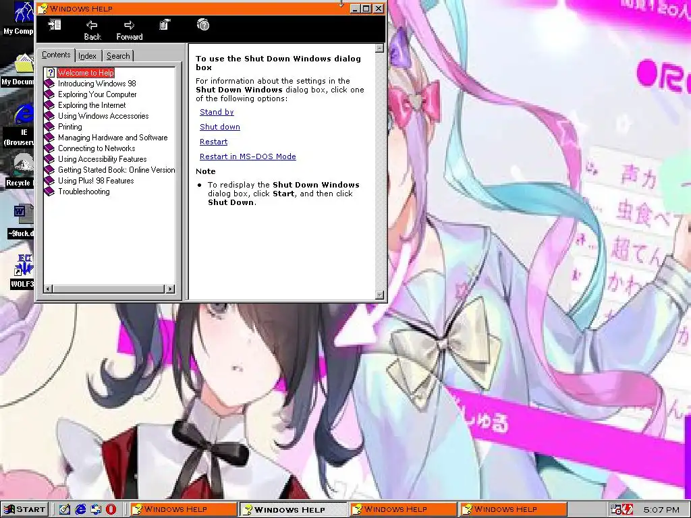Go Back in Windows Help
This screenshot has width=691, height=518.
pos(92,30)
